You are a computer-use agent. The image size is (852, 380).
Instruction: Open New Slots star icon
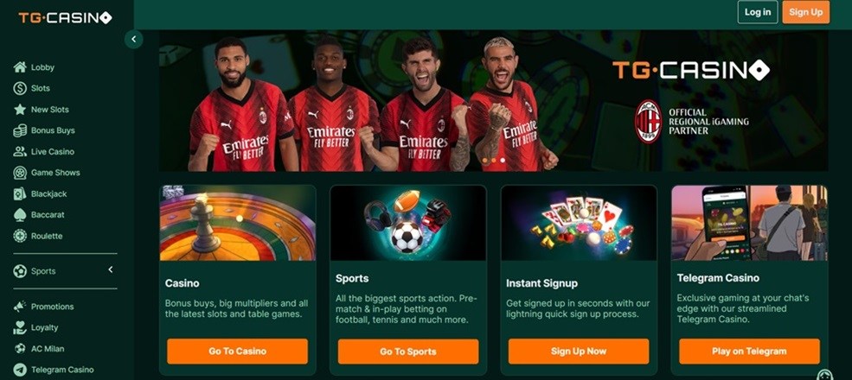[x=20, y=109]
